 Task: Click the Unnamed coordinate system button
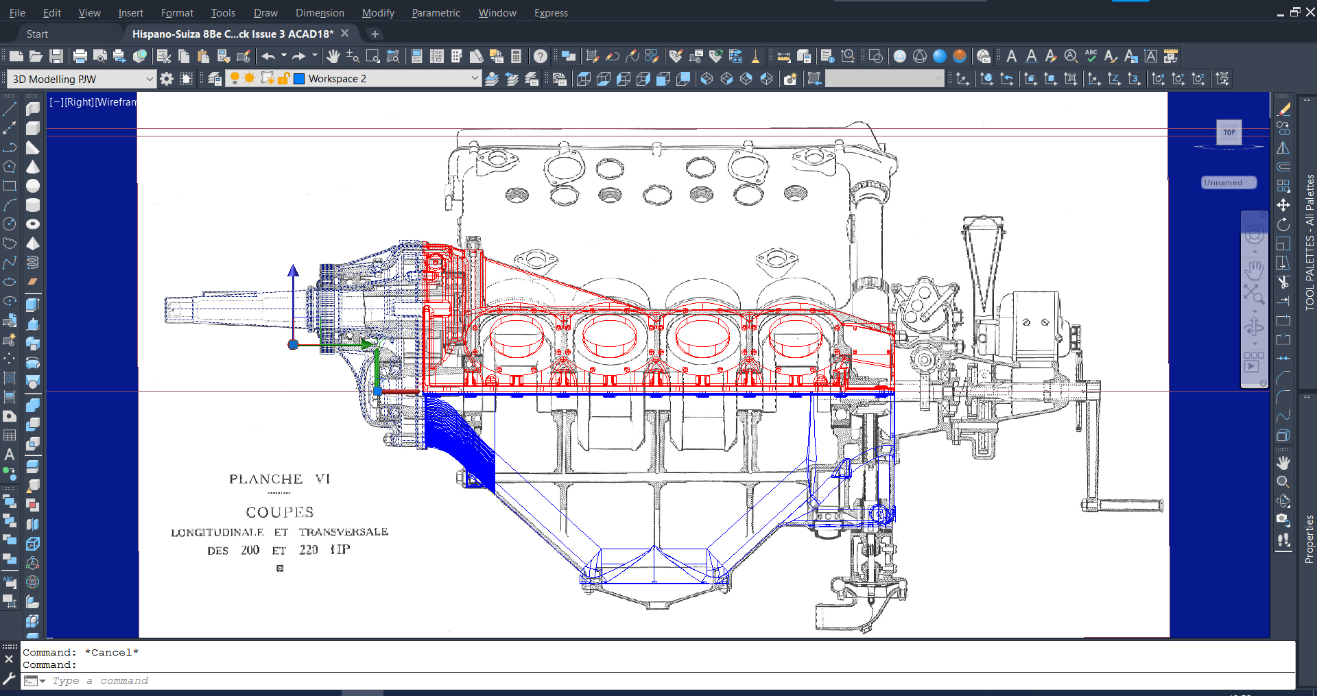pos(1228,182)
